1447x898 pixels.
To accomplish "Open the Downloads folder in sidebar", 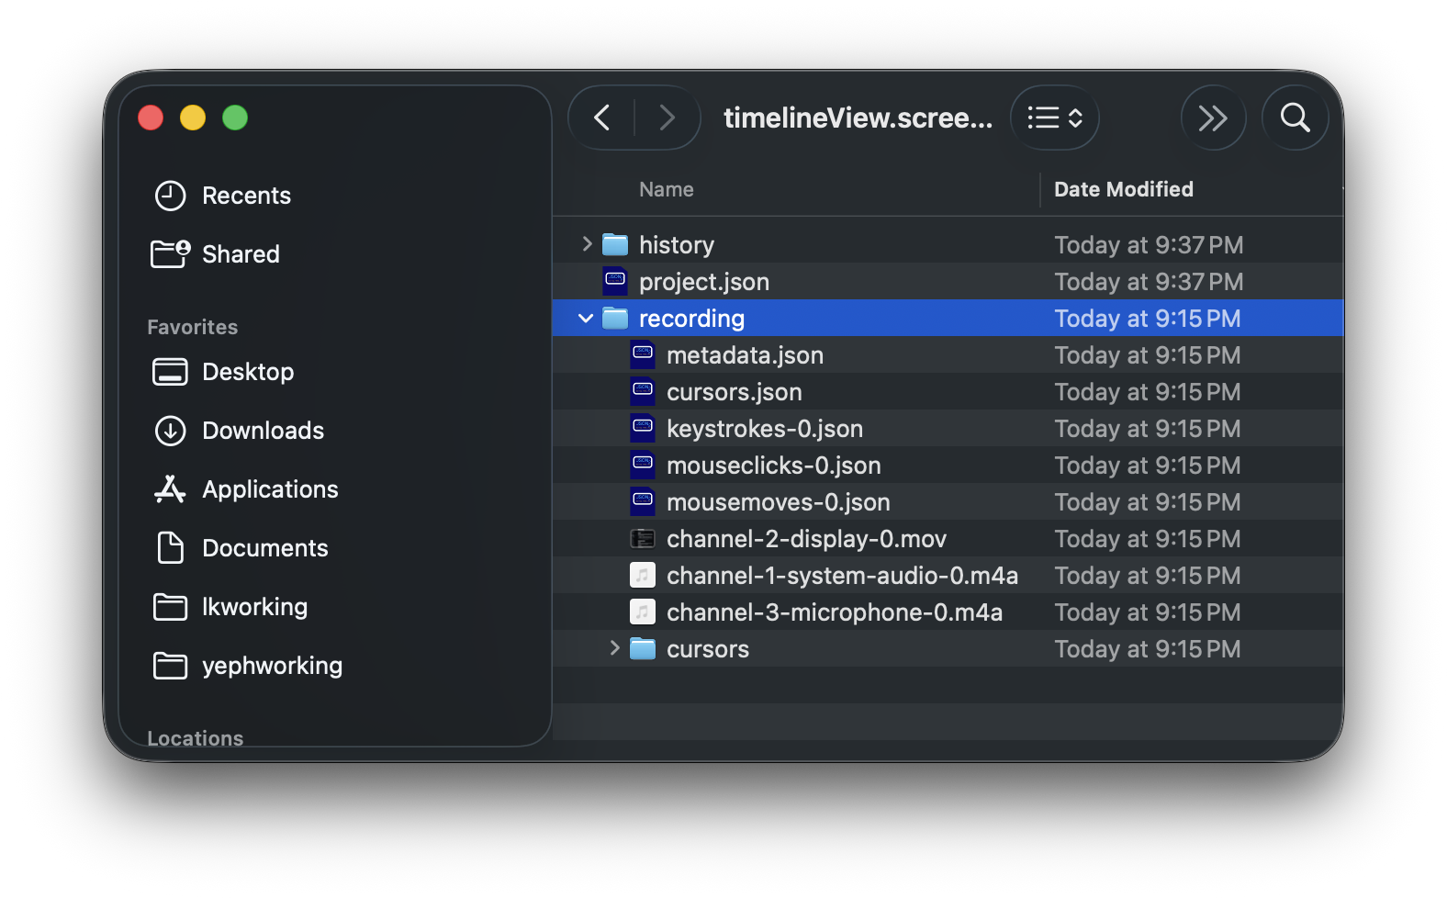I will 239,431.
